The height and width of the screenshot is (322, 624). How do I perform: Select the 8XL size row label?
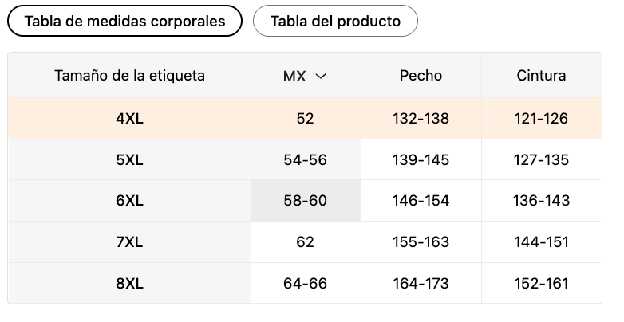[129, 284]
